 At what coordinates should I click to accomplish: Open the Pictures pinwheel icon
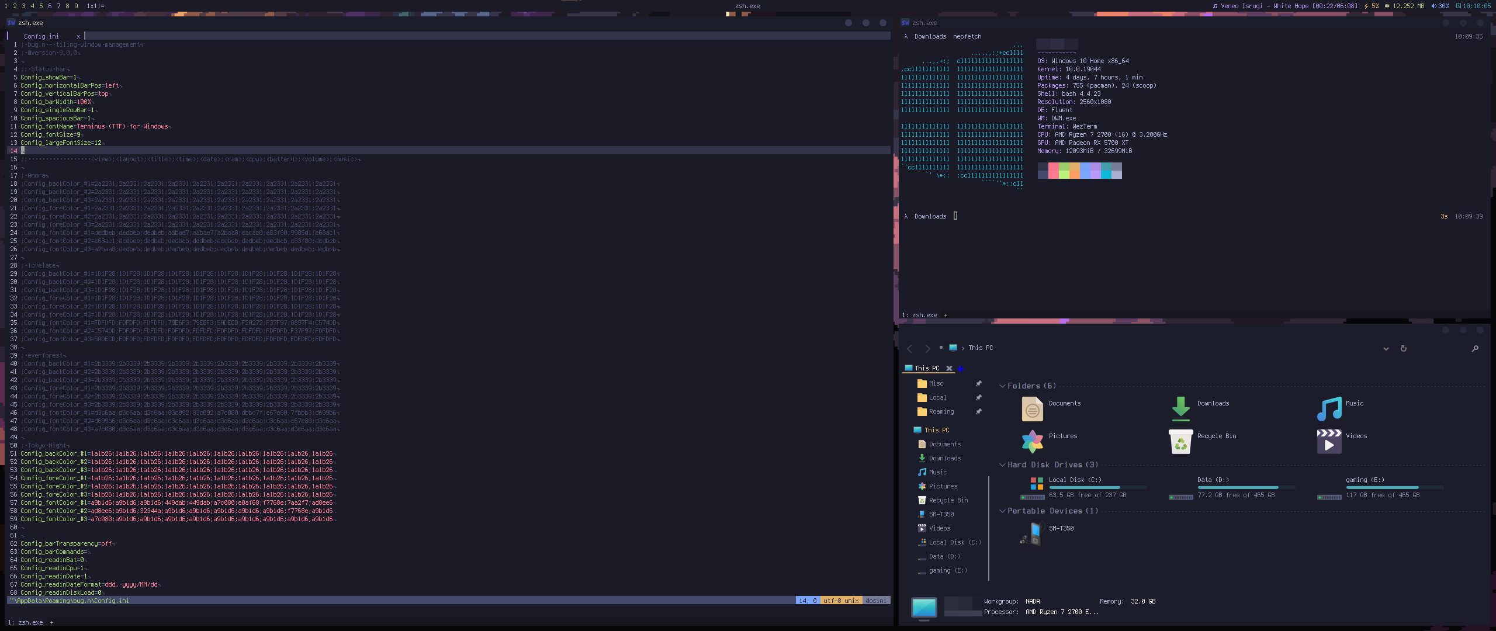coord(1032,441)
